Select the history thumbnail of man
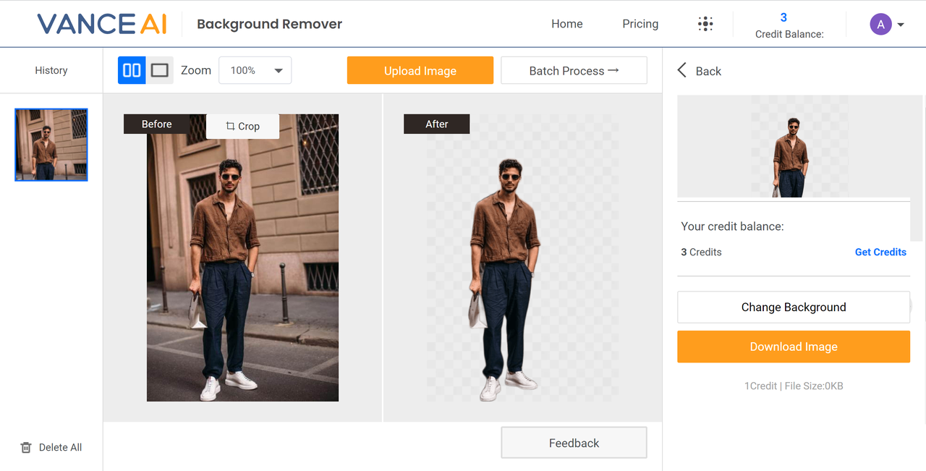The width and height of the screenshot is (926, 471). [51, 145]
